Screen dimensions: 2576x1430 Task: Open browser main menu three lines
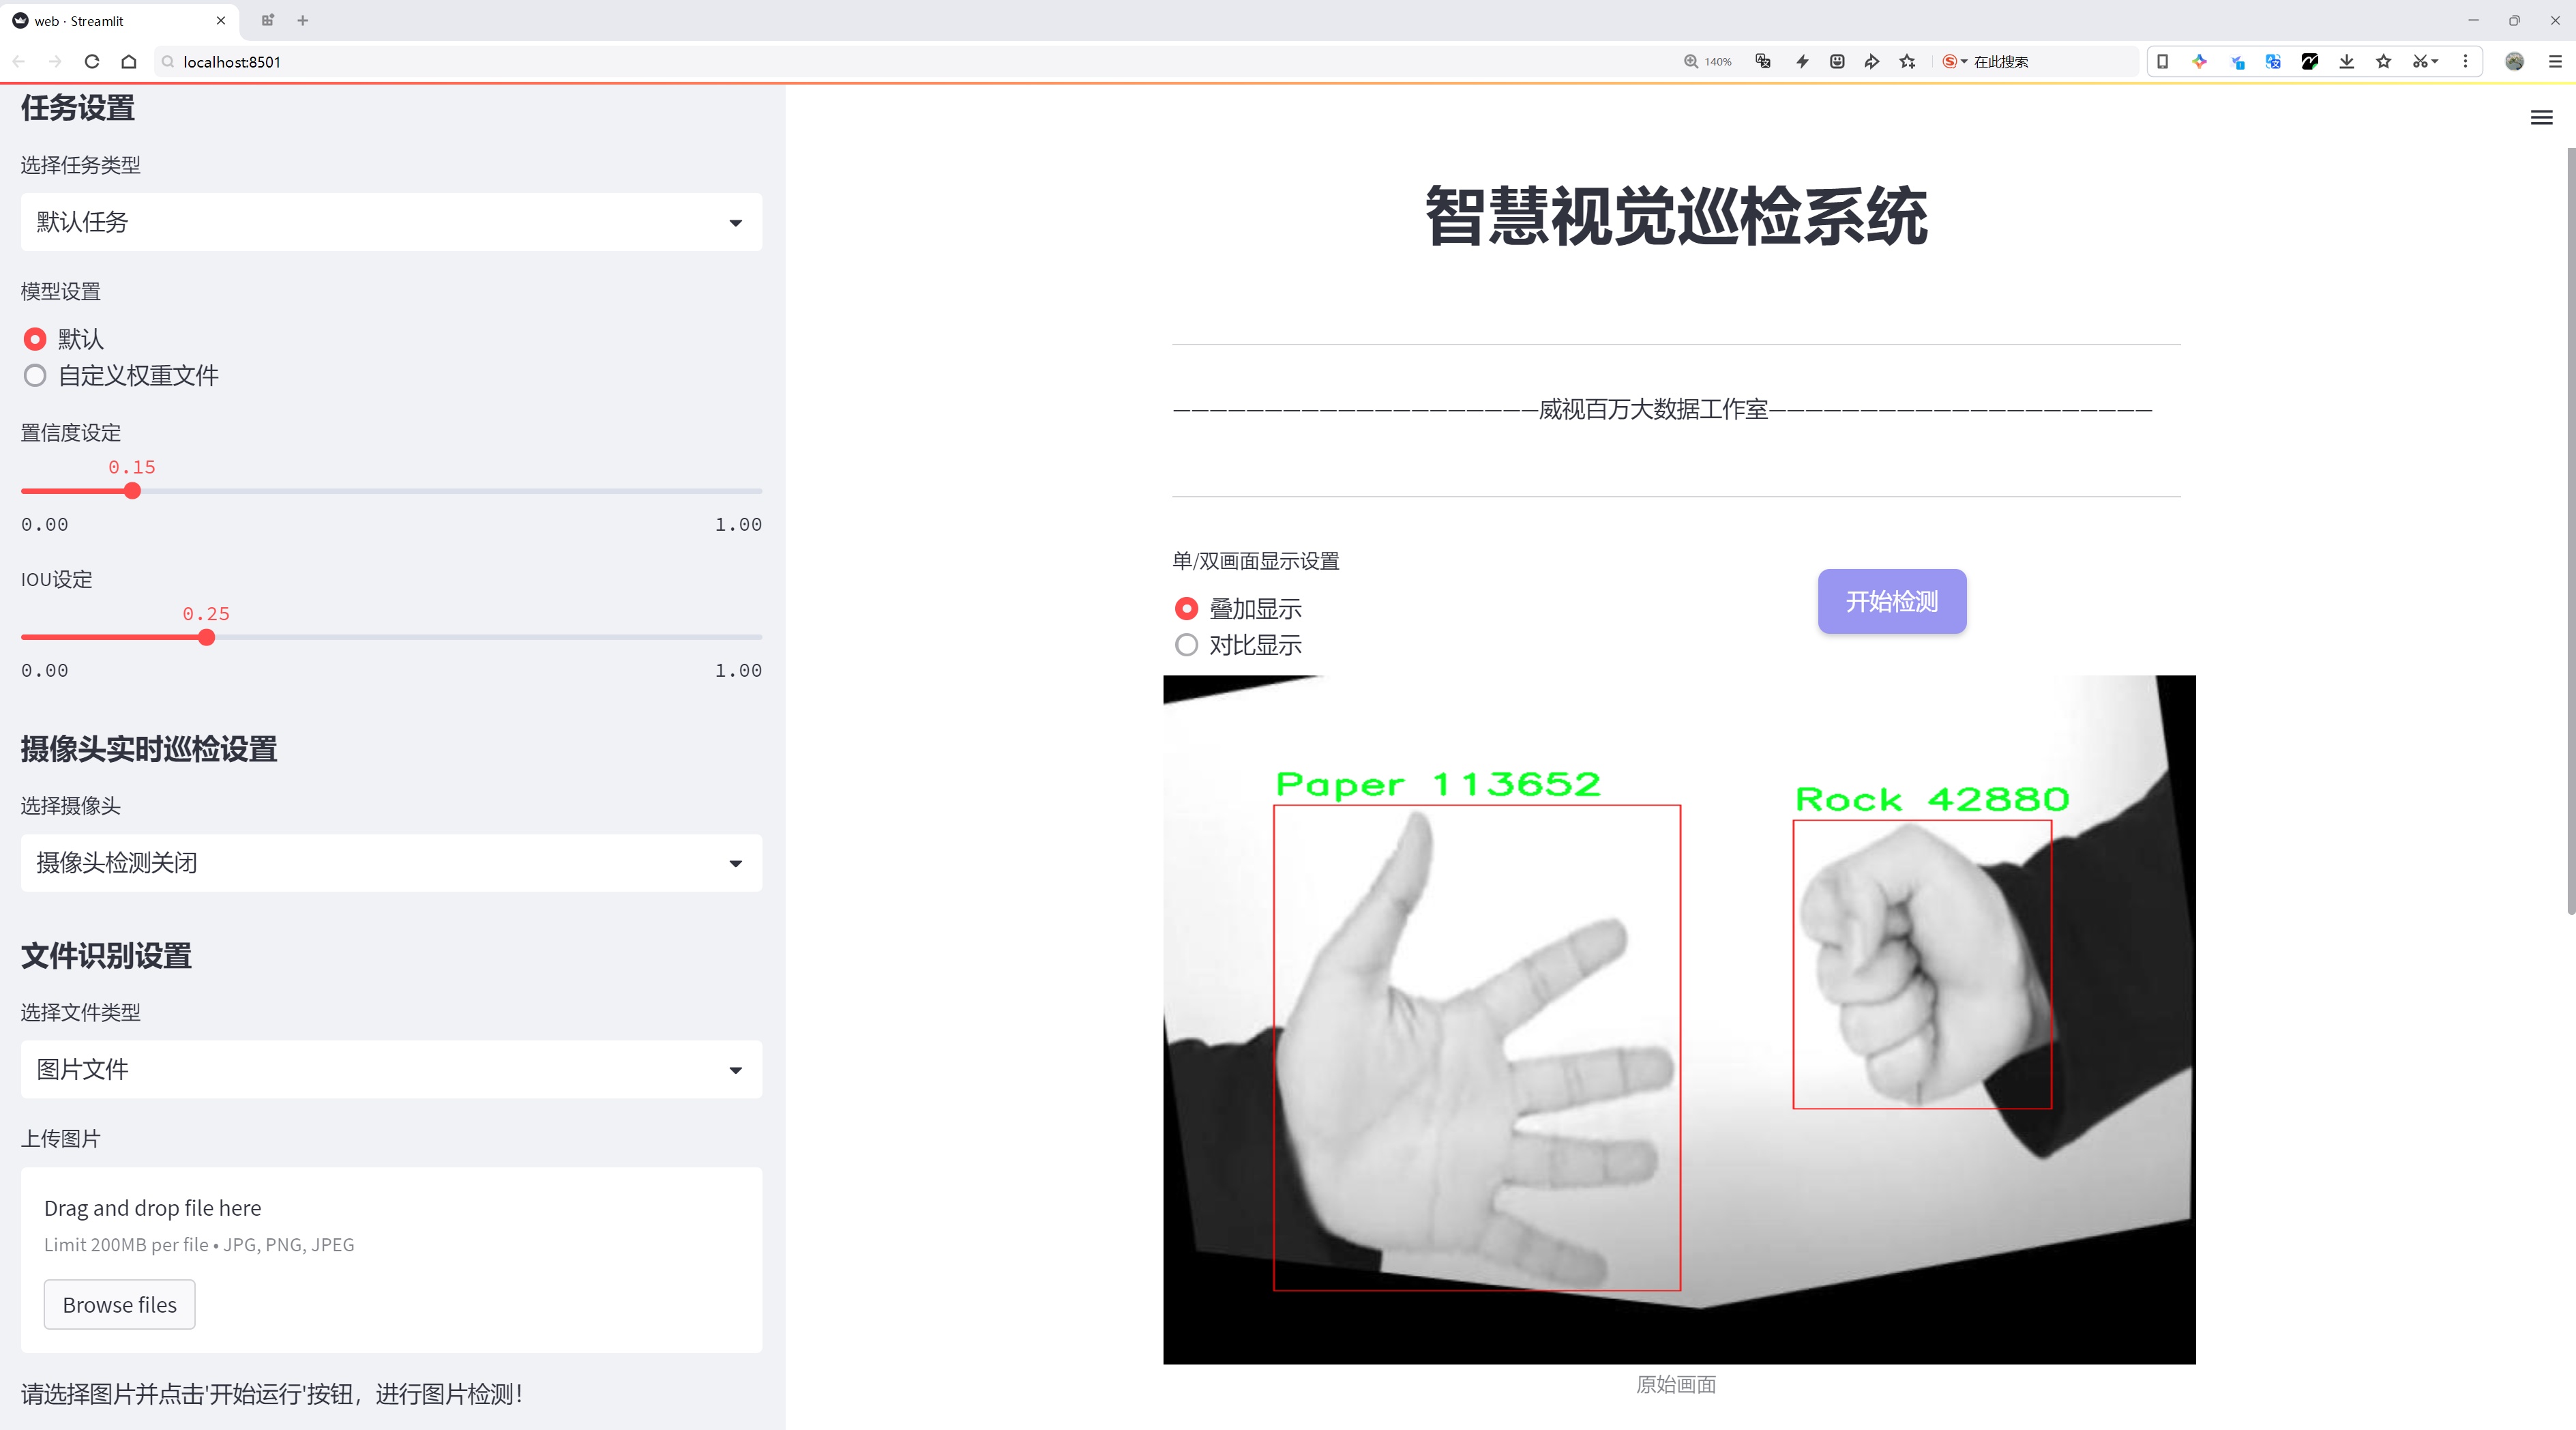(2555, 62)
